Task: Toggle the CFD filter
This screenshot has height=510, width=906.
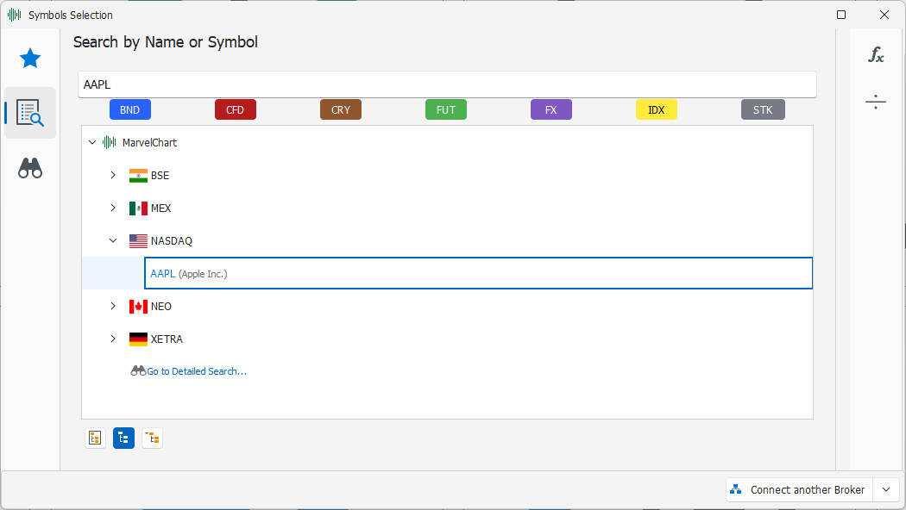Action: click(236, 109)
